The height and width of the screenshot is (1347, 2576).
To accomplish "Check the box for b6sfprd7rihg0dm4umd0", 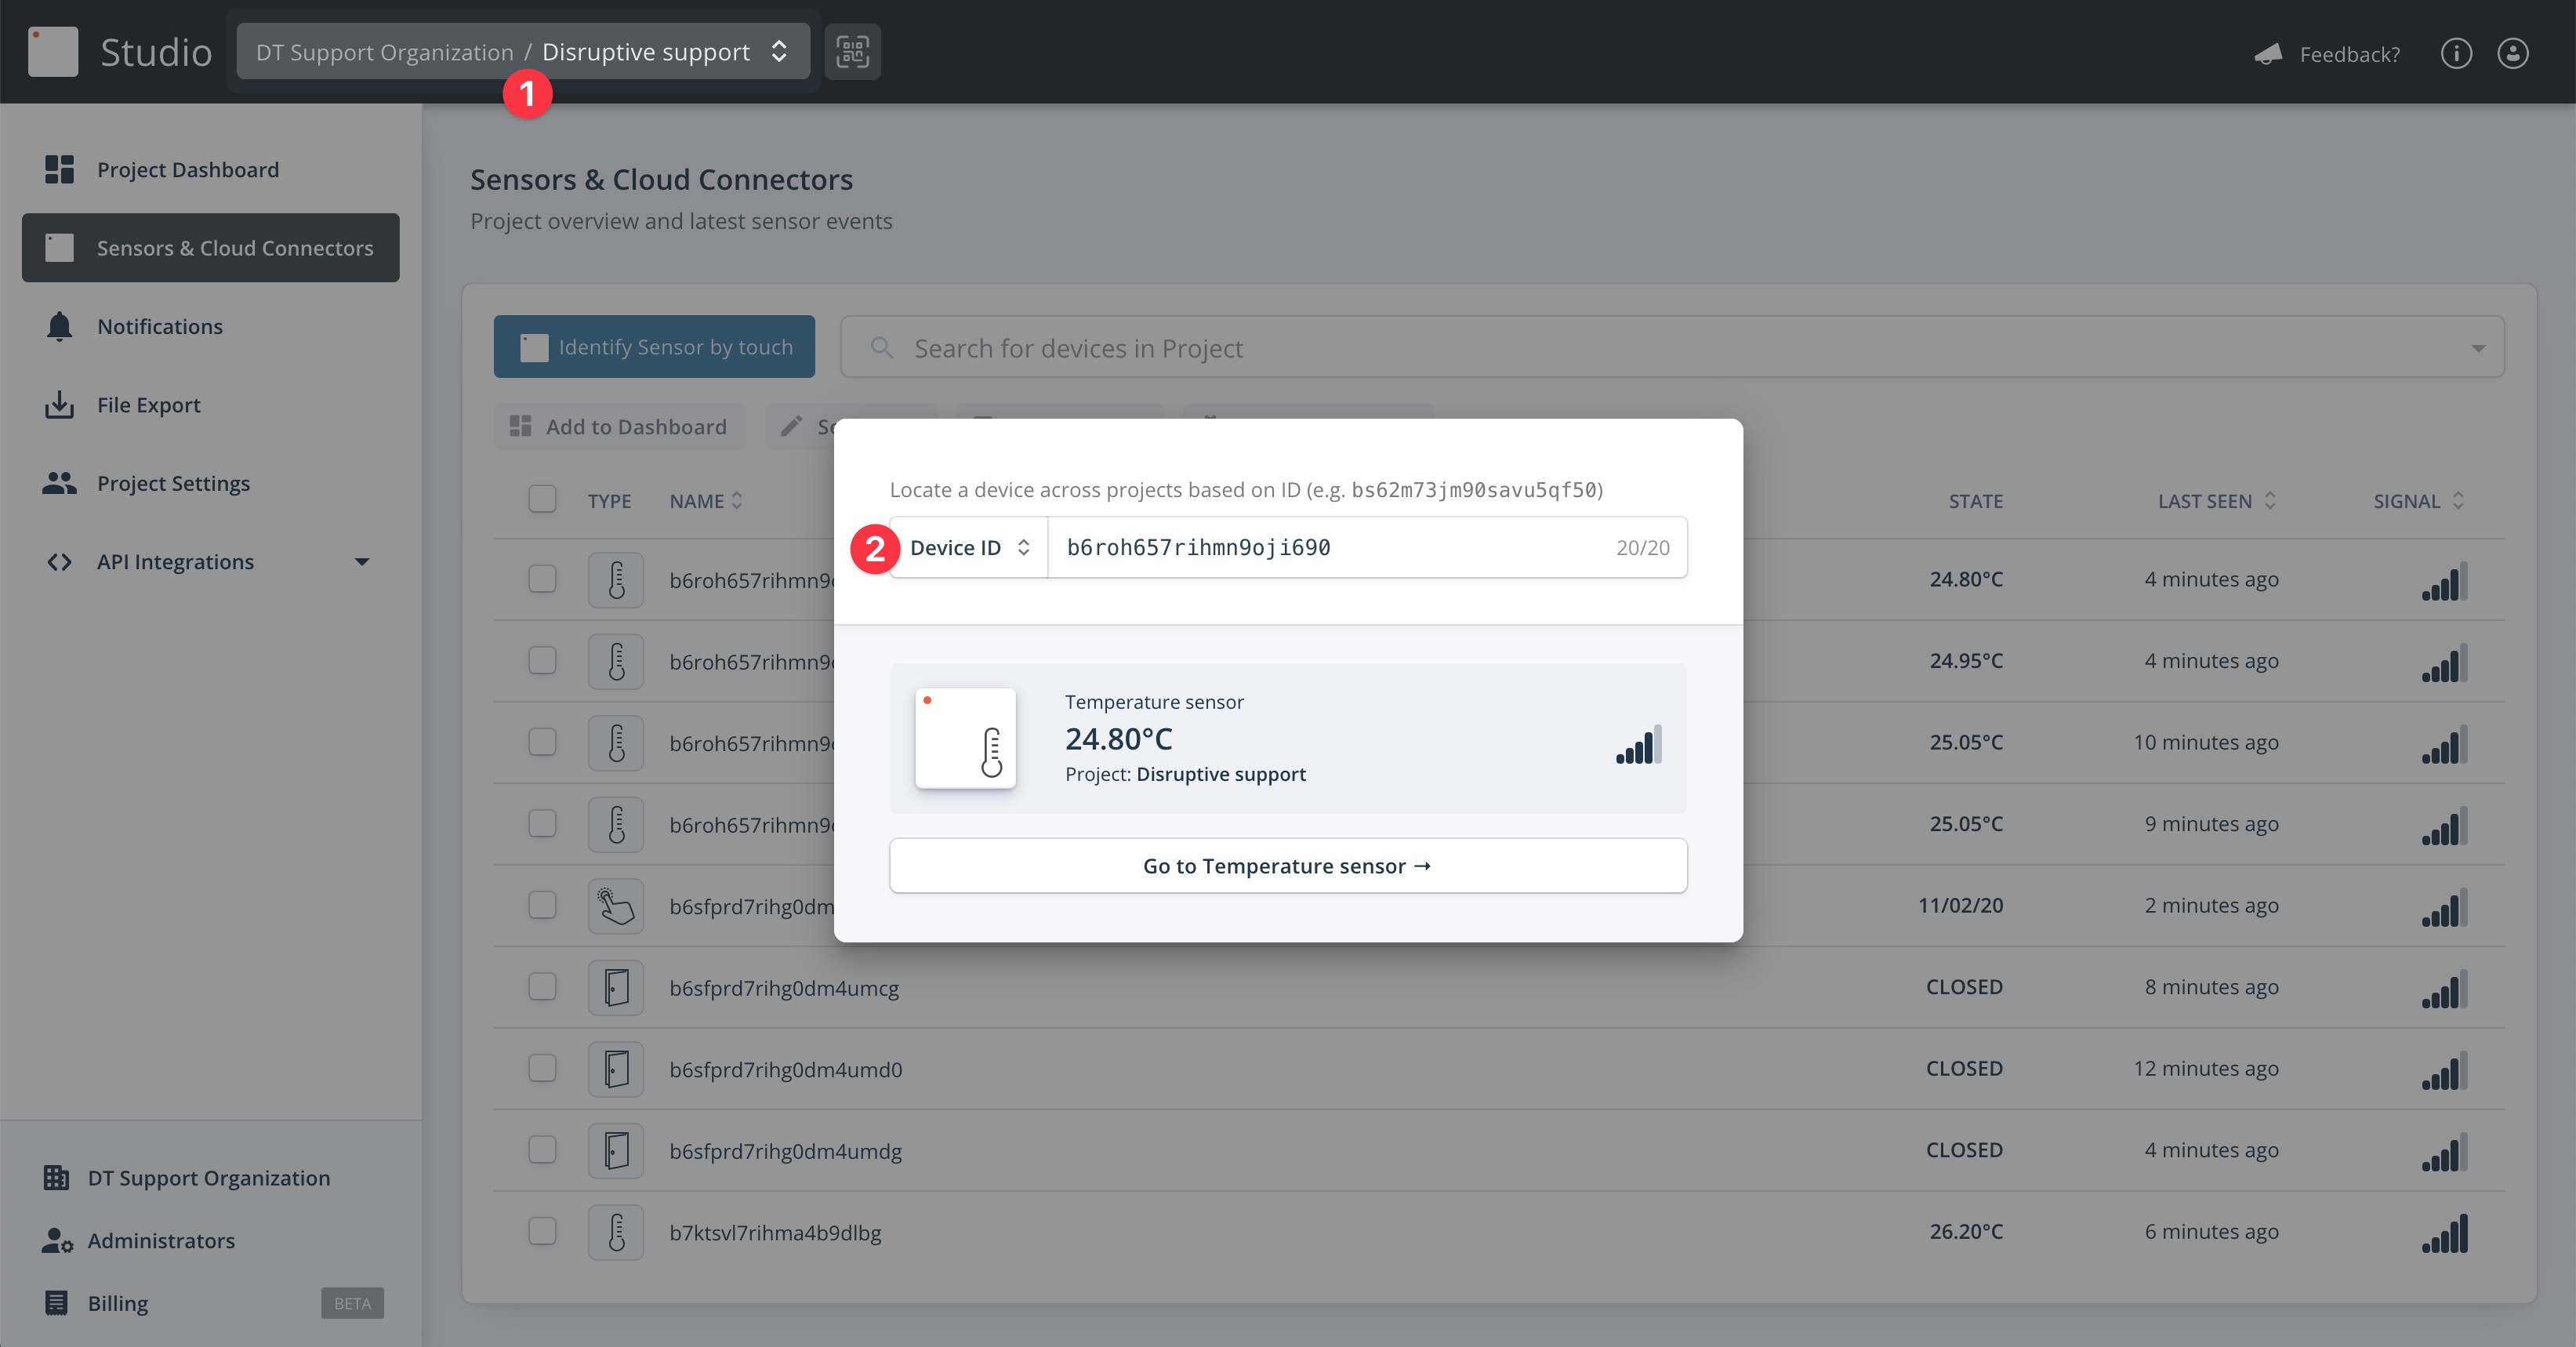I will click(542, 1068).
